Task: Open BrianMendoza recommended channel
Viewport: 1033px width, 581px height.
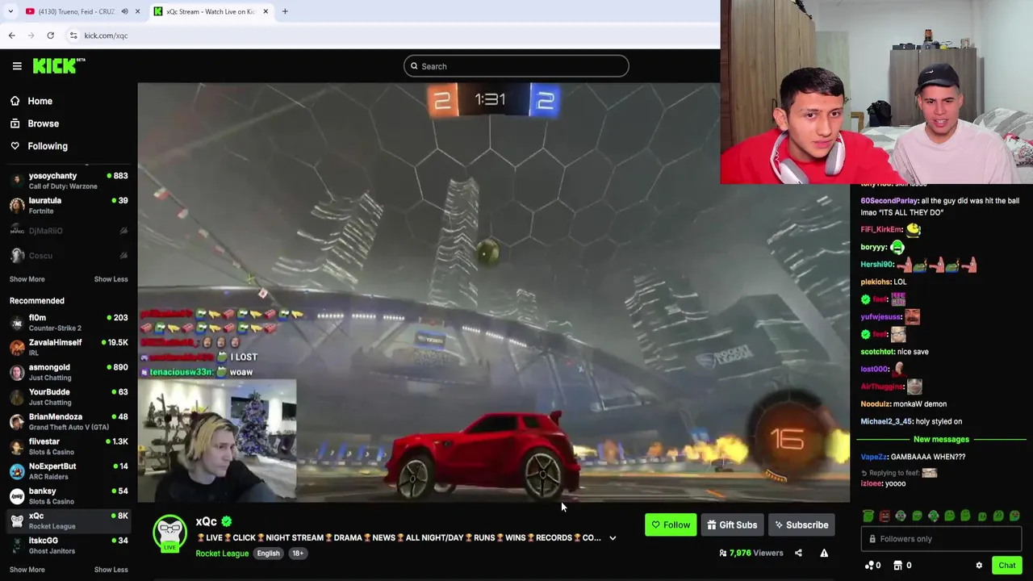Action: pyautogui.click(x=69, y=422)
